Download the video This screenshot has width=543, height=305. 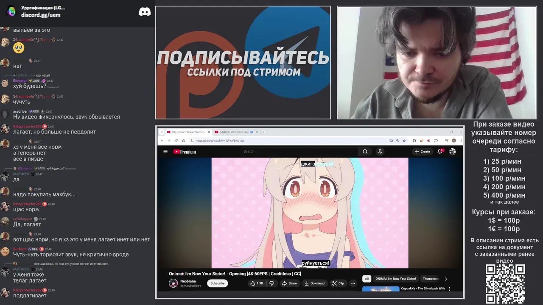[314, 283]
